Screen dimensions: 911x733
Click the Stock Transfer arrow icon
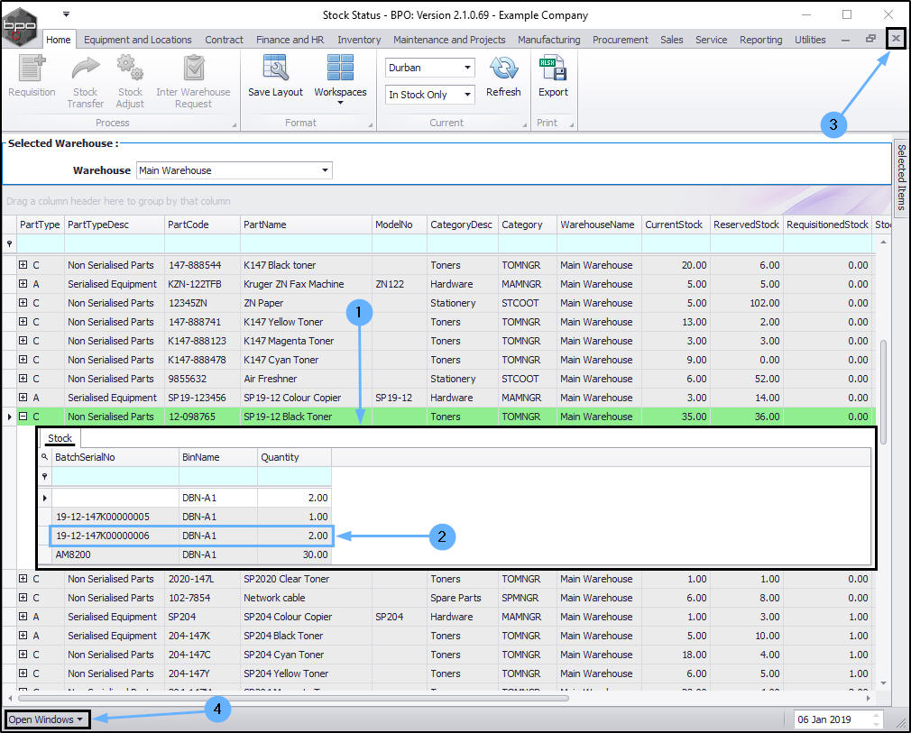[x=86, y=69]
